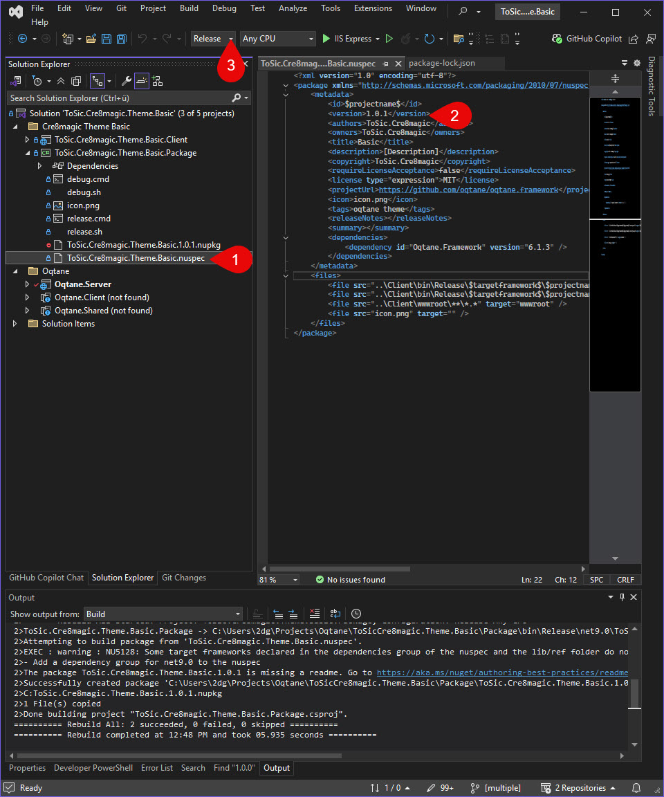Expand the Dependencies node
The width and height of the screenshot is (664, 797).
39,166
